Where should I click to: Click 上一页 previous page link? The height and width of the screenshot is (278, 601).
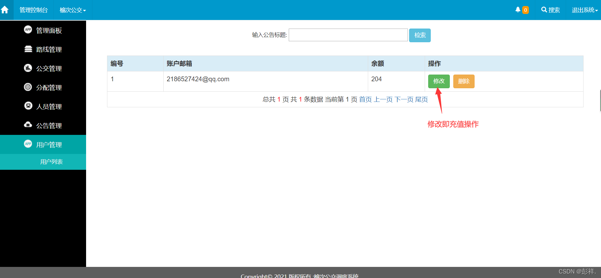point(383,99)
